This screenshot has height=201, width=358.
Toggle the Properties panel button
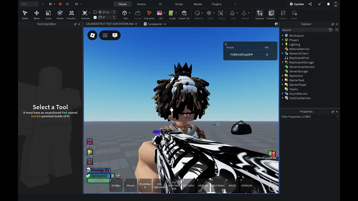[x=271, y=15]
